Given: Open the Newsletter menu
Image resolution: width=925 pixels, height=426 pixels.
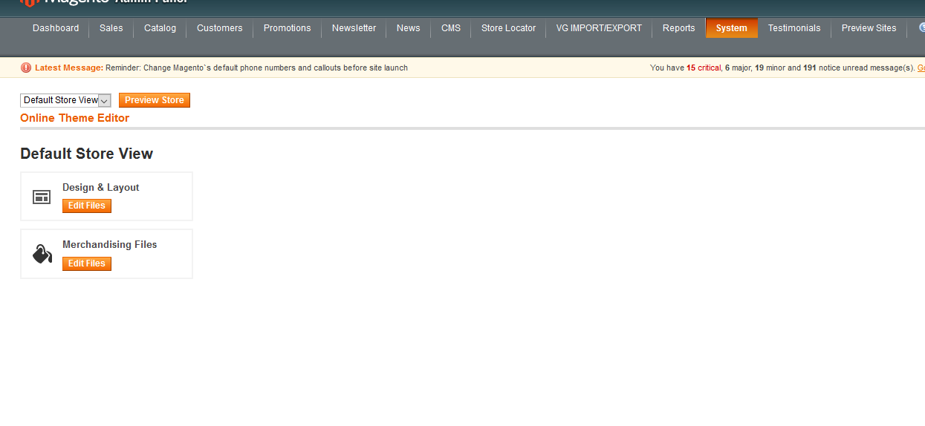Looking at the screenshot, I should coord(354,28).
